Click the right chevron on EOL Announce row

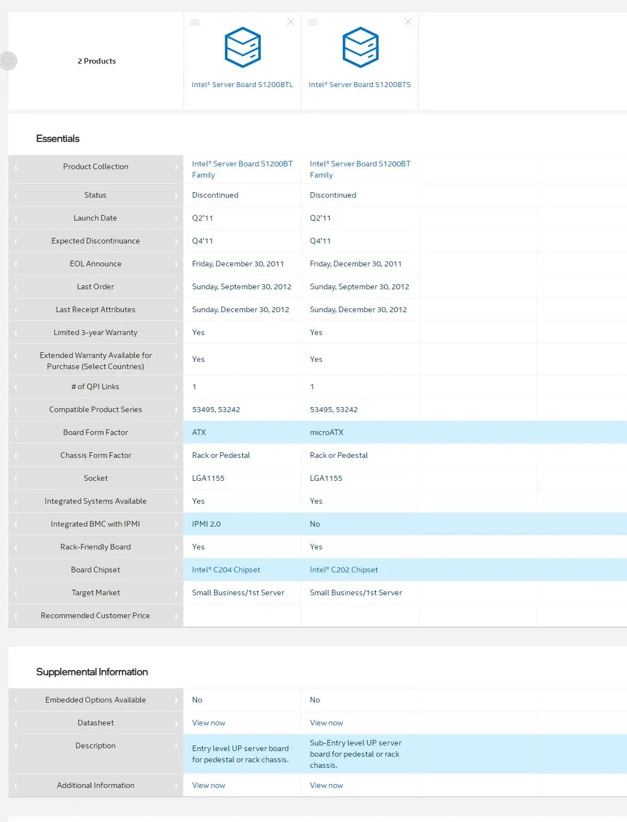tap(176, 264)
